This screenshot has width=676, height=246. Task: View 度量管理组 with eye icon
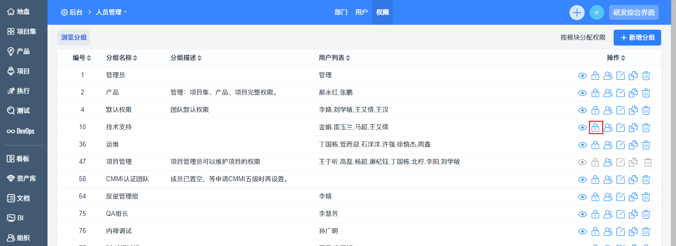pos(582,197)
